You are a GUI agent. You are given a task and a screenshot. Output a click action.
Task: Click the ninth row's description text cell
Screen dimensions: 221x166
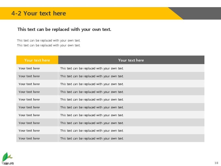point(131,131)
